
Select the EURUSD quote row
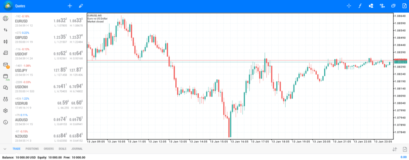coord(49,21)
